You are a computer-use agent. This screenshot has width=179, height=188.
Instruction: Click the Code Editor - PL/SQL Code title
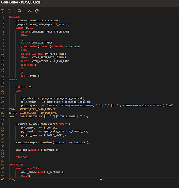click(21, 2)
